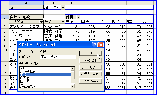Select row 1 header
This screenshot has height=95, width=157.
point(5,8)
